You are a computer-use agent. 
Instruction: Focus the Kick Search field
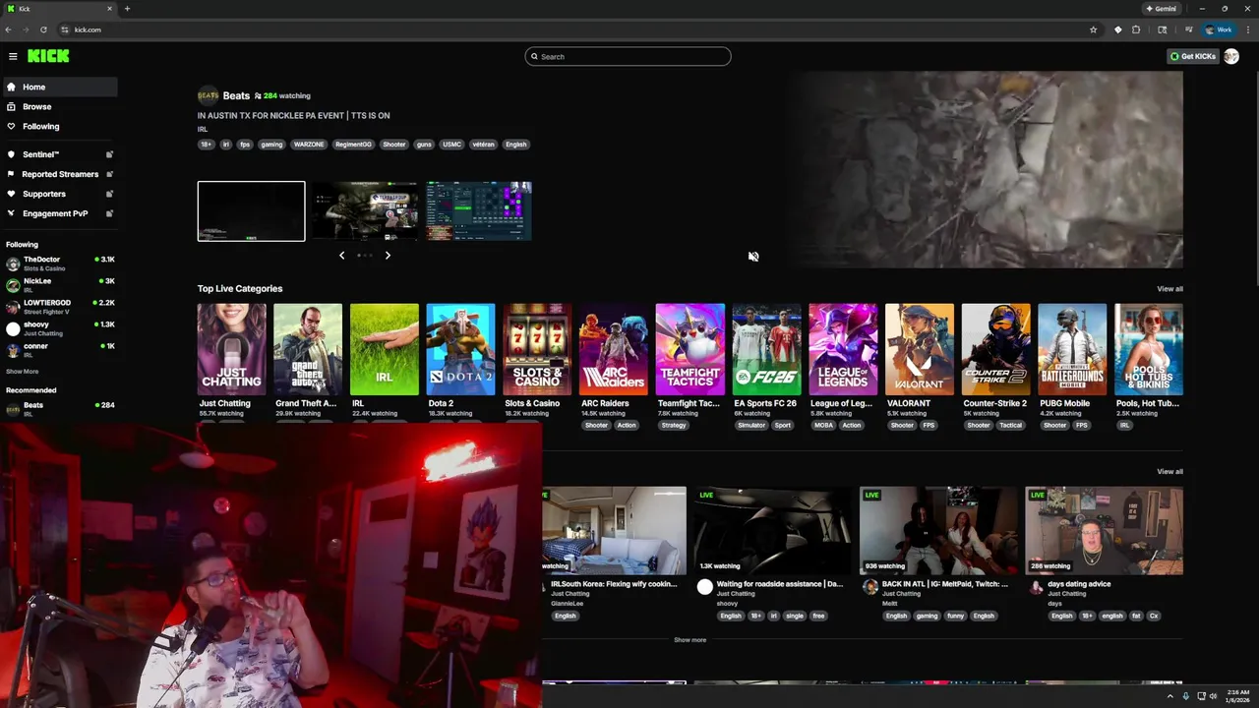coord(628,56)
